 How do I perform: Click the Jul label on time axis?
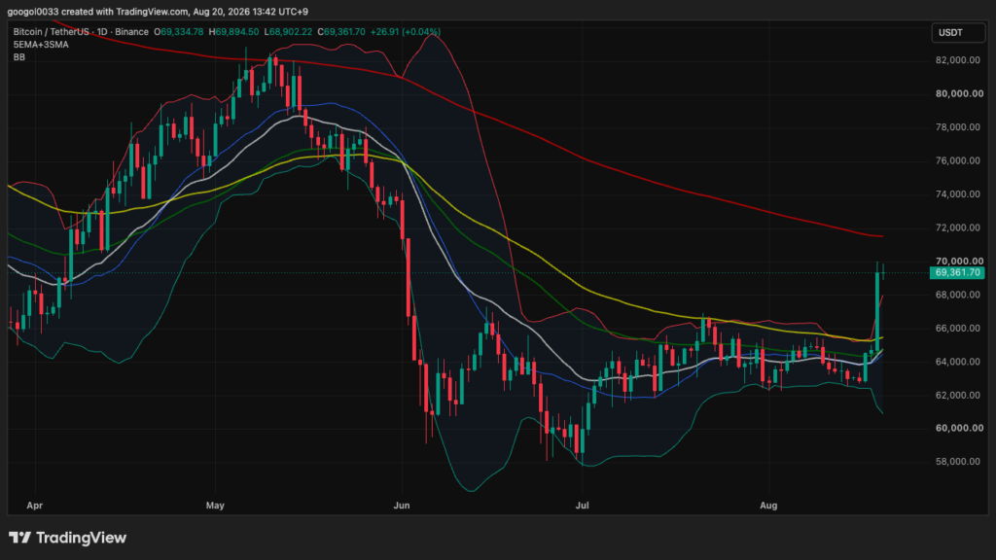(x=582, y=506)
